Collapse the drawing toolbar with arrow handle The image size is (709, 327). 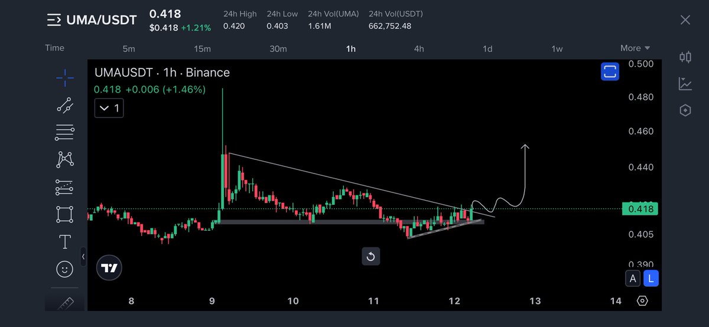click(x=83, y=256)
